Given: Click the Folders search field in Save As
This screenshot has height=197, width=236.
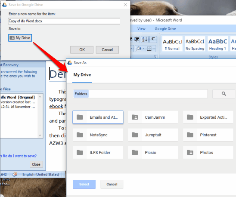Looking at the screenshot, I should pos(140,94).
